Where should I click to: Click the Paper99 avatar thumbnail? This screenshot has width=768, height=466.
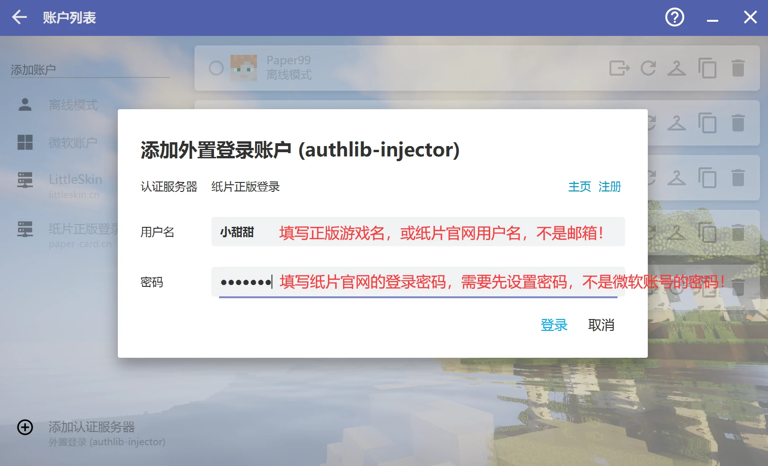tap(244, 68)
